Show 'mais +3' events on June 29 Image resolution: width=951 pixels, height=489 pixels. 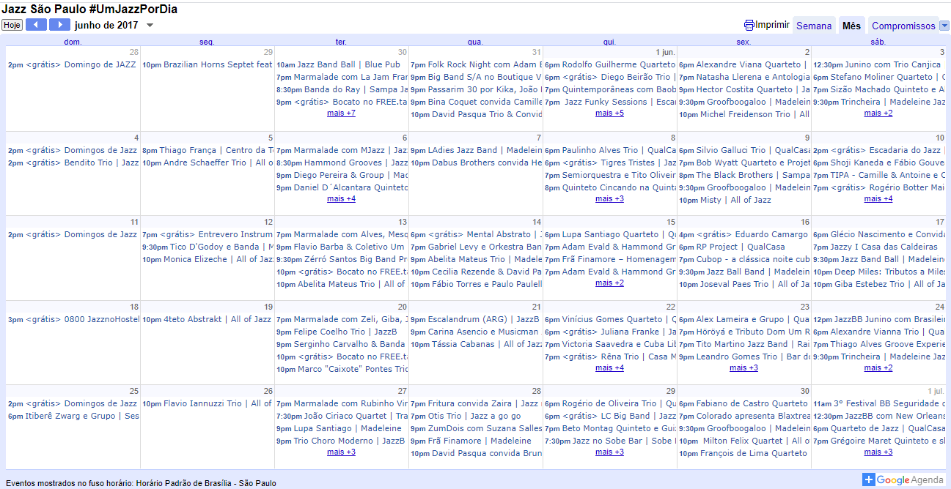(x=609, y=452)
